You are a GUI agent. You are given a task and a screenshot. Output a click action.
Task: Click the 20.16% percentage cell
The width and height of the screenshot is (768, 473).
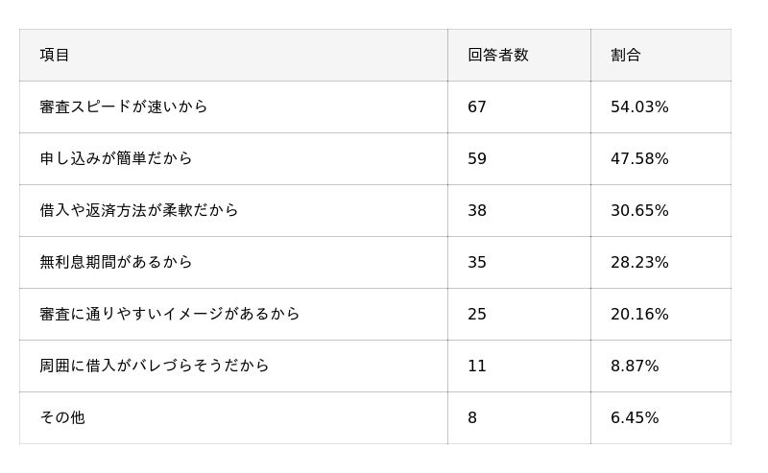pos(639,315)
